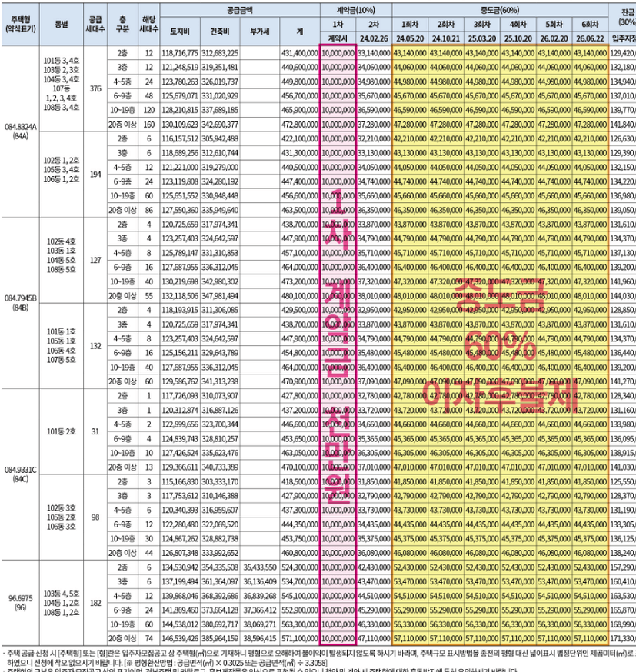Select housing type cell '96.6975 (96)'

tap(21, 603)
